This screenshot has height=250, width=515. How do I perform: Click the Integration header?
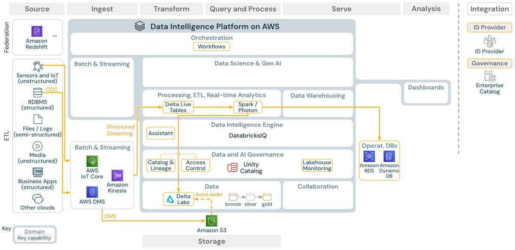point(490,9)
